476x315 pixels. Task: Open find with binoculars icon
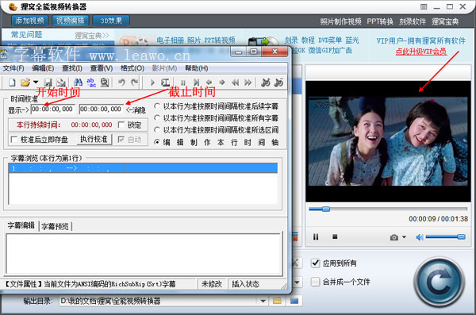(78, 83)
